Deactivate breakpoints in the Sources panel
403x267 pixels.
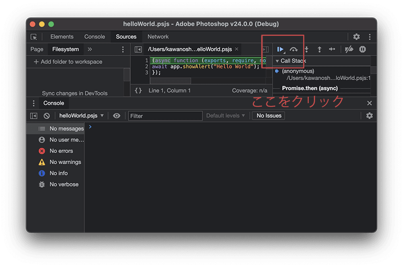349,49
